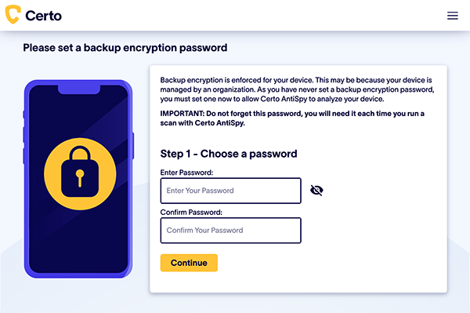The width and height of the screenshot is (470, 313).
Task: Select the 'Confirm Password:' label
Action: (191, 212)
